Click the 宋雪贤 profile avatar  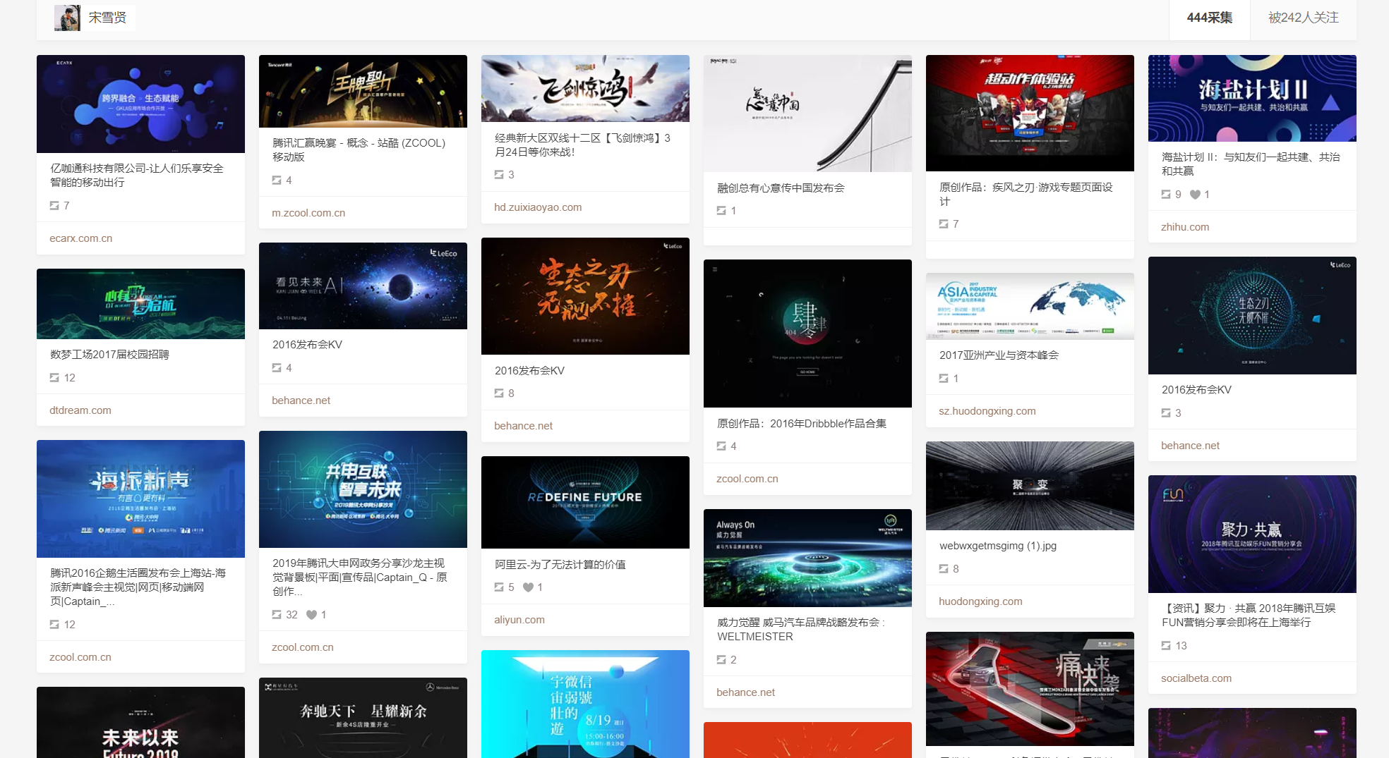click(x=67, y=18)
